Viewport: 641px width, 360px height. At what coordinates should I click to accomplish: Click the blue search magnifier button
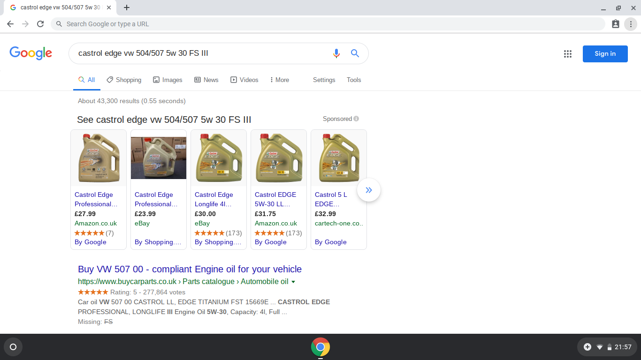(355, 53)
